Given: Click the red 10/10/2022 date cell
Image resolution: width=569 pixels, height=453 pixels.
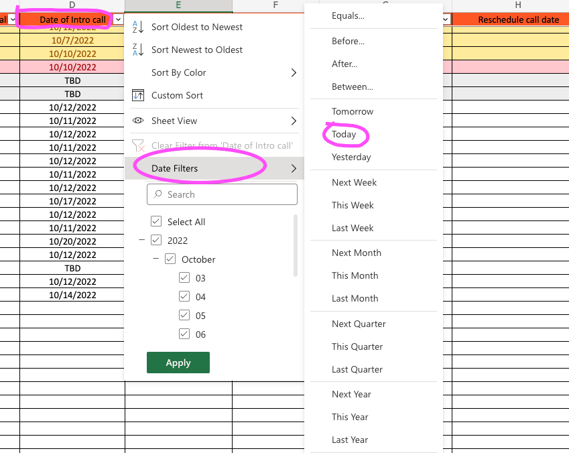Looking at the screenshot, I should (72, 67).
